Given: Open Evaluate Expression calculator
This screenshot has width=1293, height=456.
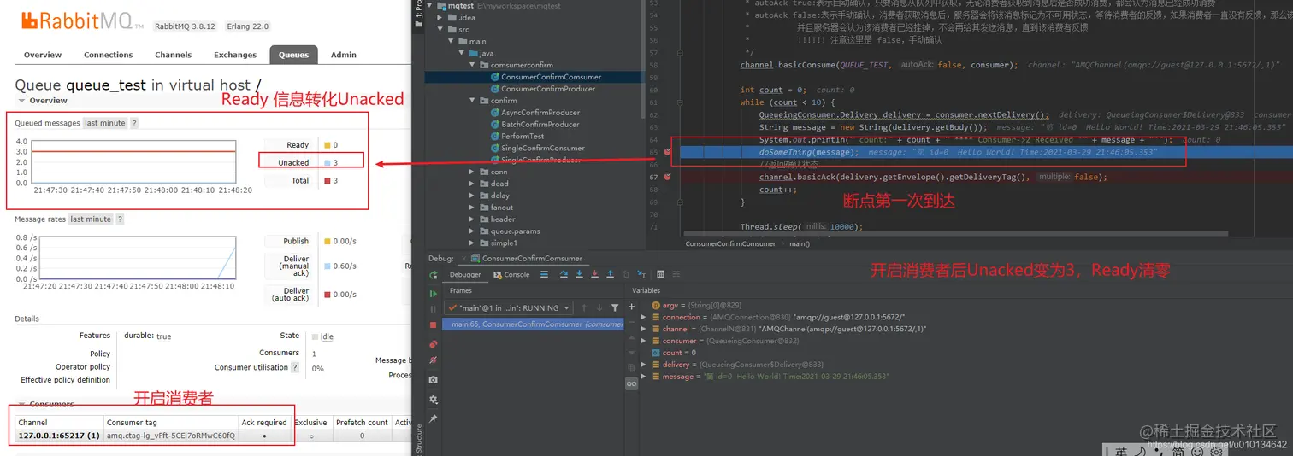Looking at the screenshot, I should click(661, 274).
